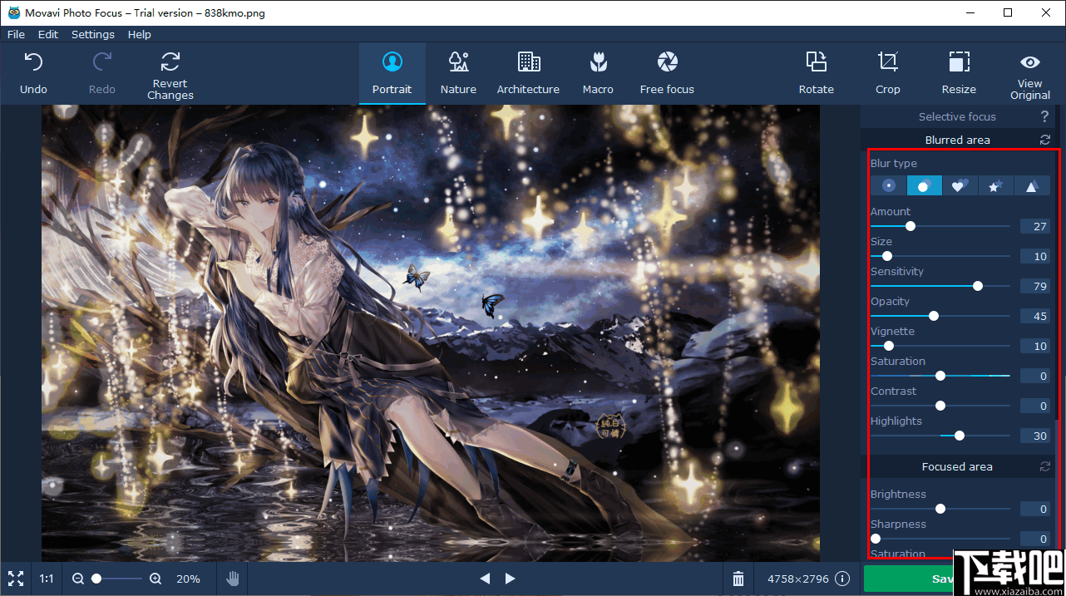The width and height of the screenshot is (1066, 596).
Task: Choose the triangle blur type
Action: point(1031,185)
